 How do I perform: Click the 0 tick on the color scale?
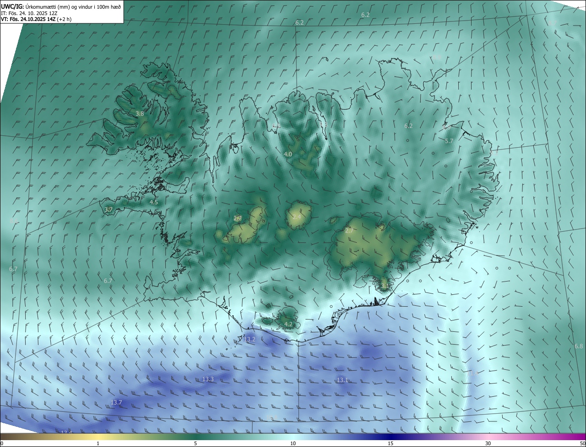click(2, 443)
